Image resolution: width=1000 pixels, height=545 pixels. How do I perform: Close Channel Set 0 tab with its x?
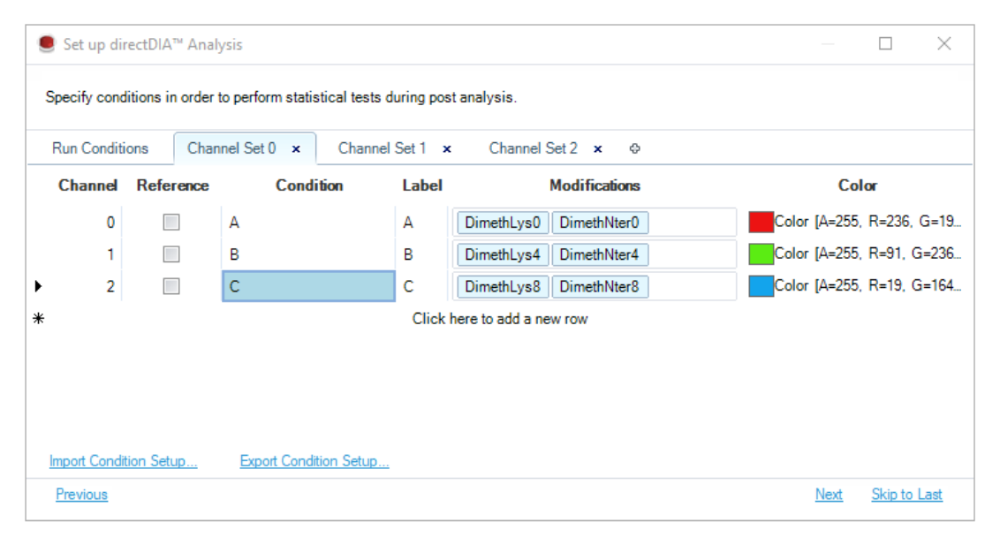(x=296, y=149)
